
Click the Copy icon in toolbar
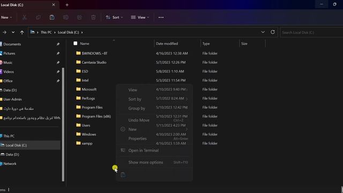point(38,18)
